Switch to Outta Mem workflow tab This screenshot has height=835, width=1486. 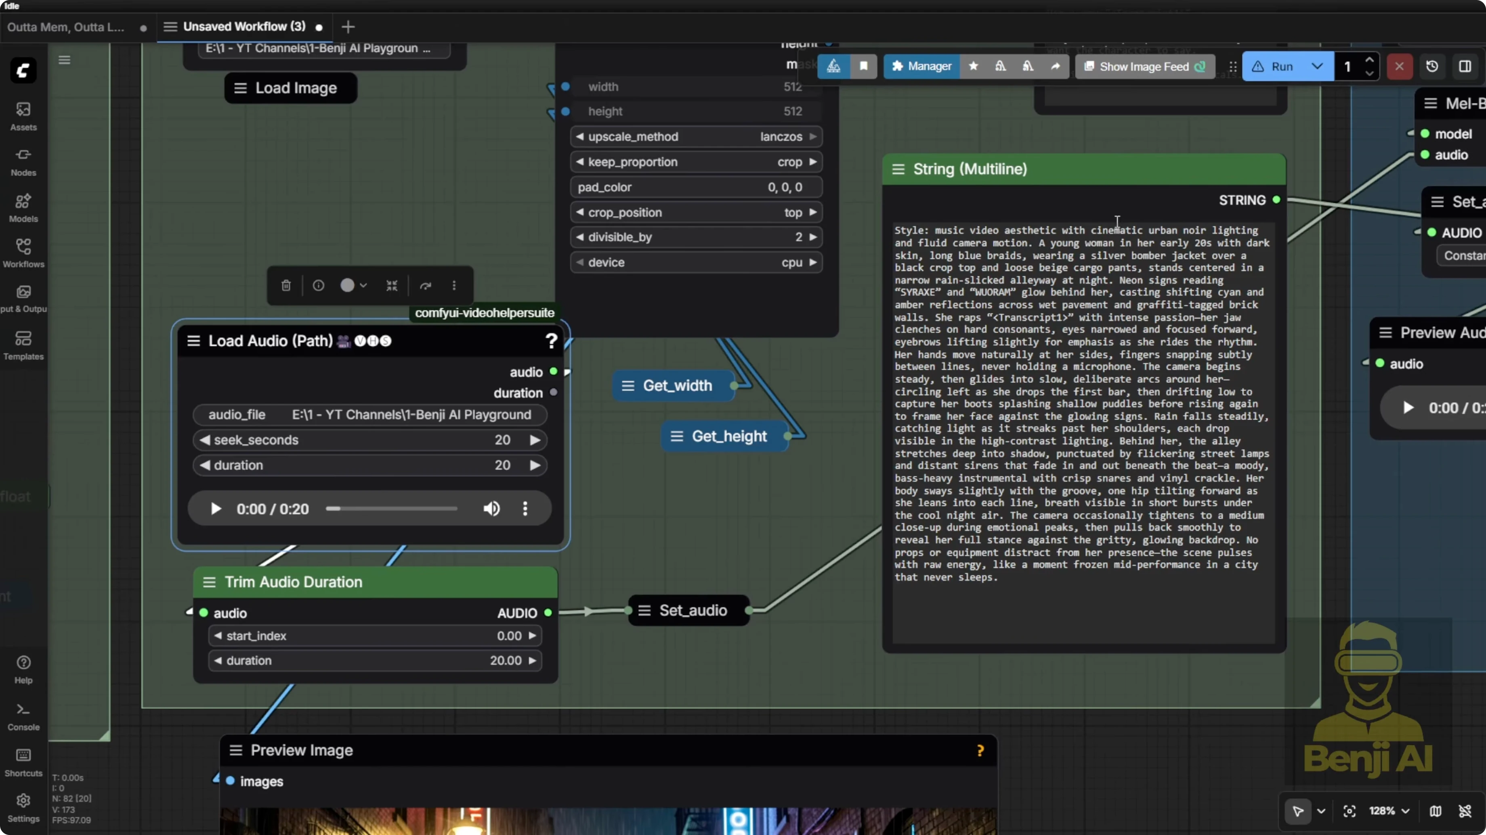pyautogui.click(x=66, y=27)
